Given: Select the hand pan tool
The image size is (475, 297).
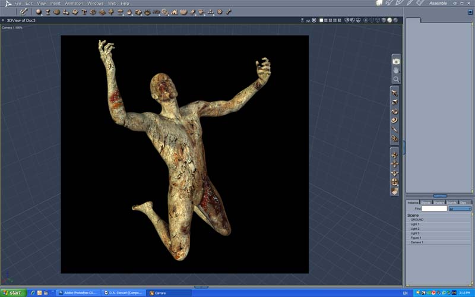Looking at the screenshot, I should [x=396, y=70].
